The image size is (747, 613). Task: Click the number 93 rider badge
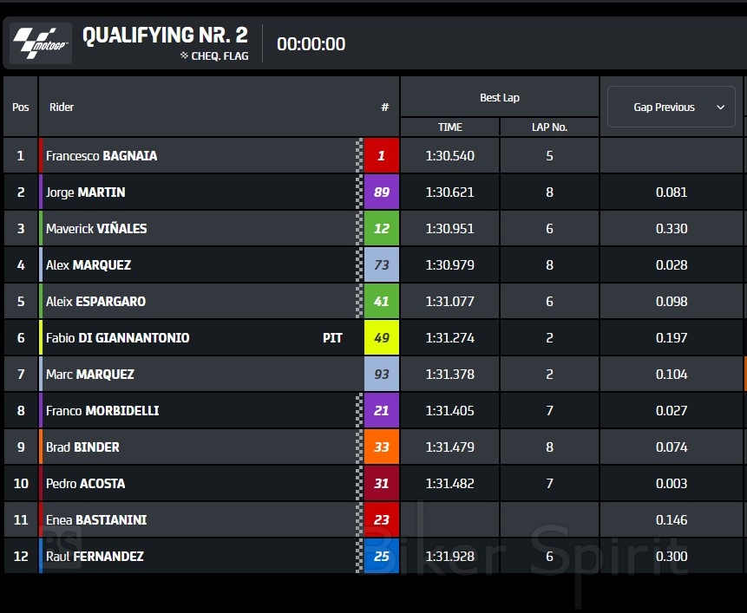click(x=381, y=375)
